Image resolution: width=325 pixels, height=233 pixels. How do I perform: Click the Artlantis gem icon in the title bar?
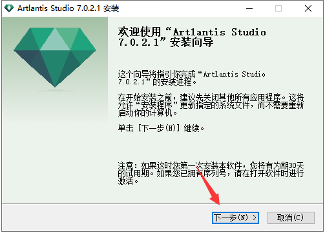pyautogui.click(x=9, y=8)
